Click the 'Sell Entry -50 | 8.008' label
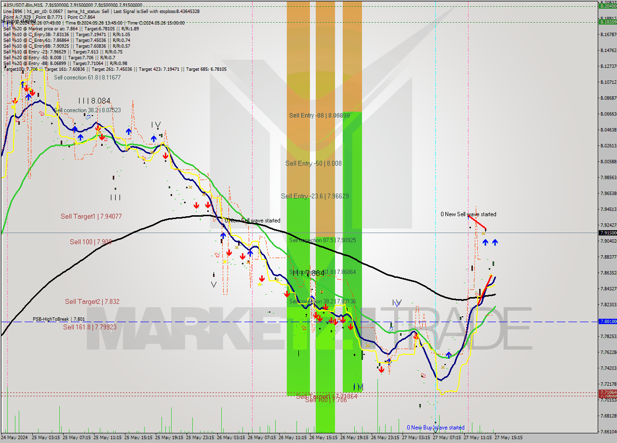The width and height of the screenshot is (617, 443). pyautogui.click(x=313, y=164)
